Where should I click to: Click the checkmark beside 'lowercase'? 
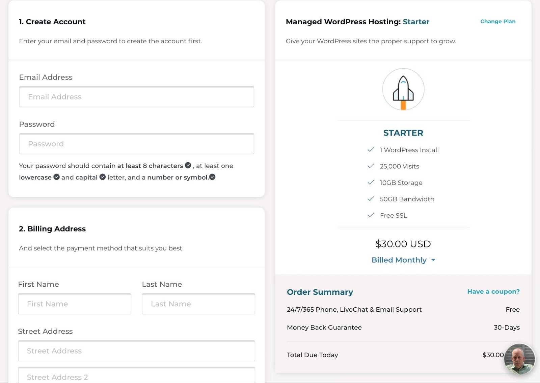pyautogui.click(x=56, y=177)
